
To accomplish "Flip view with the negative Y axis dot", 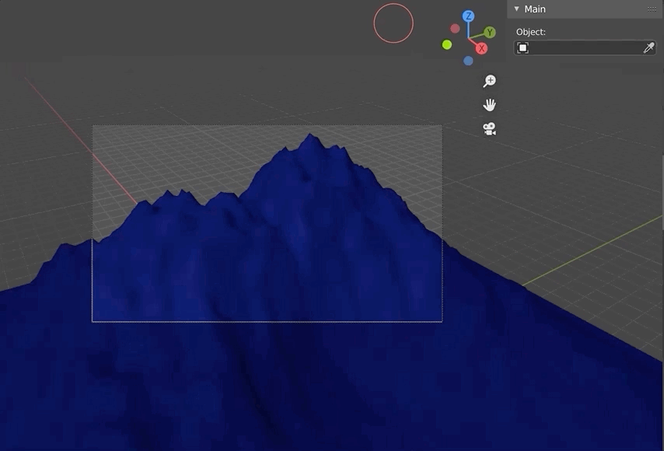I will pos(446,44).
